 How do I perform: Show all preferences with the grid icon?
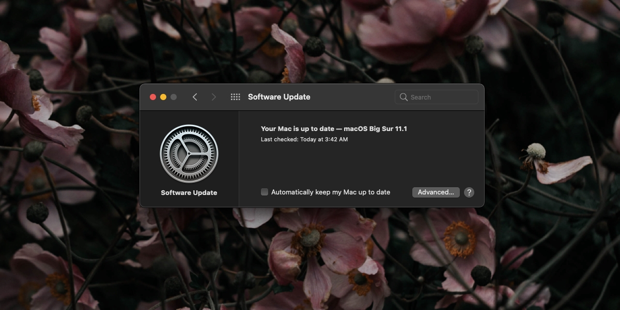[x=235, y=97]
